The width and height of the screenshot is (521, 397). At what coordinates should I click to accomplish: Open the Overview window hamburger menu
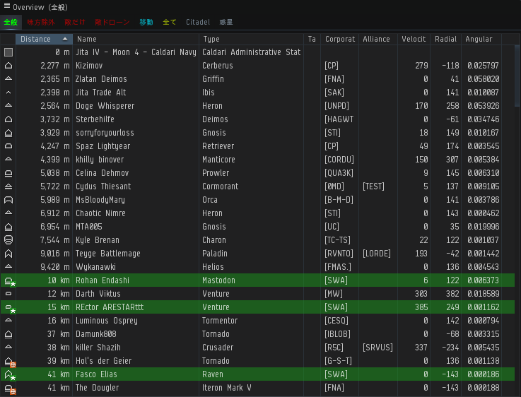(x=6, y=7)
